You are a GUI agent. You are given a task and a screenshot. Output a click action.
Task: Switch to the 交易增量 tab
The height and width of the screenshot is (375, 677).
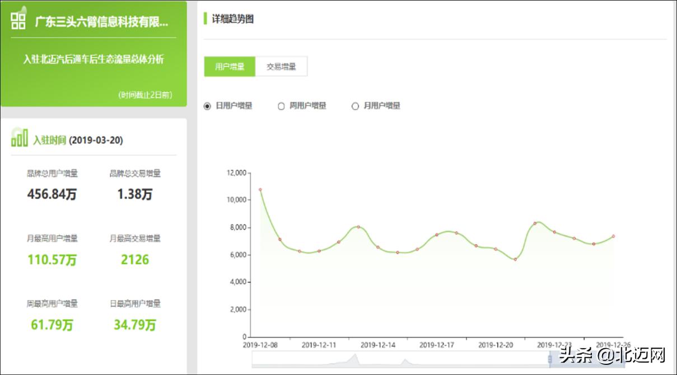click(282, 66)
